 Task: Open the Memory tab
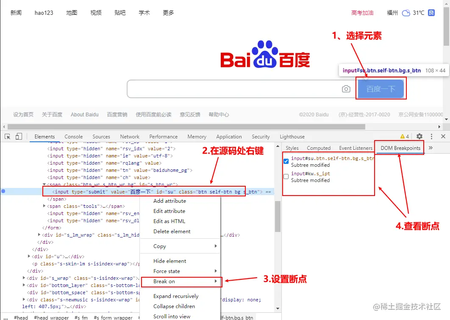point(197,137)
